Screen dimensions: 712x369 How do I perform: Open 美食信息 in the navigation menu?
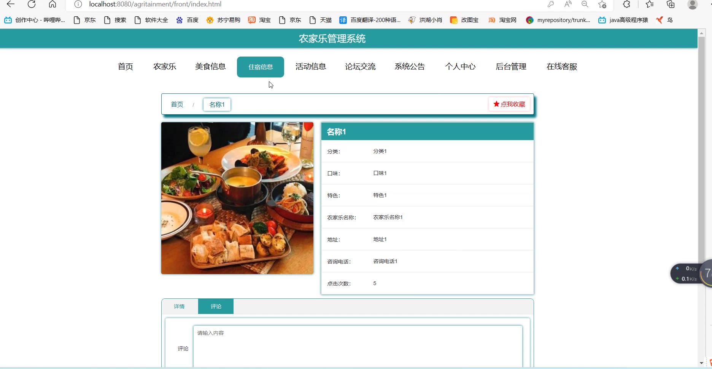click(210, 67)
